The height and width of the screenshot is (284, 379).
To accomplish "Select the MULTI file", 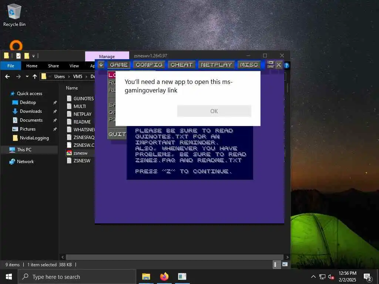I will (80, 106).
